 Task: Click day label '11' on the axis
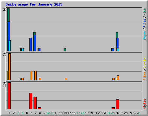[x=52, y=113]
